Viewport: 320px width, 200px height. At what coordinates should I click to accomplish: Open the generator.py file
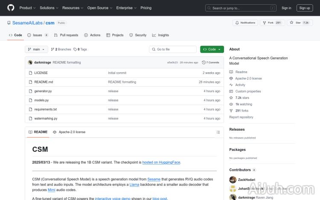click(43, 91)
